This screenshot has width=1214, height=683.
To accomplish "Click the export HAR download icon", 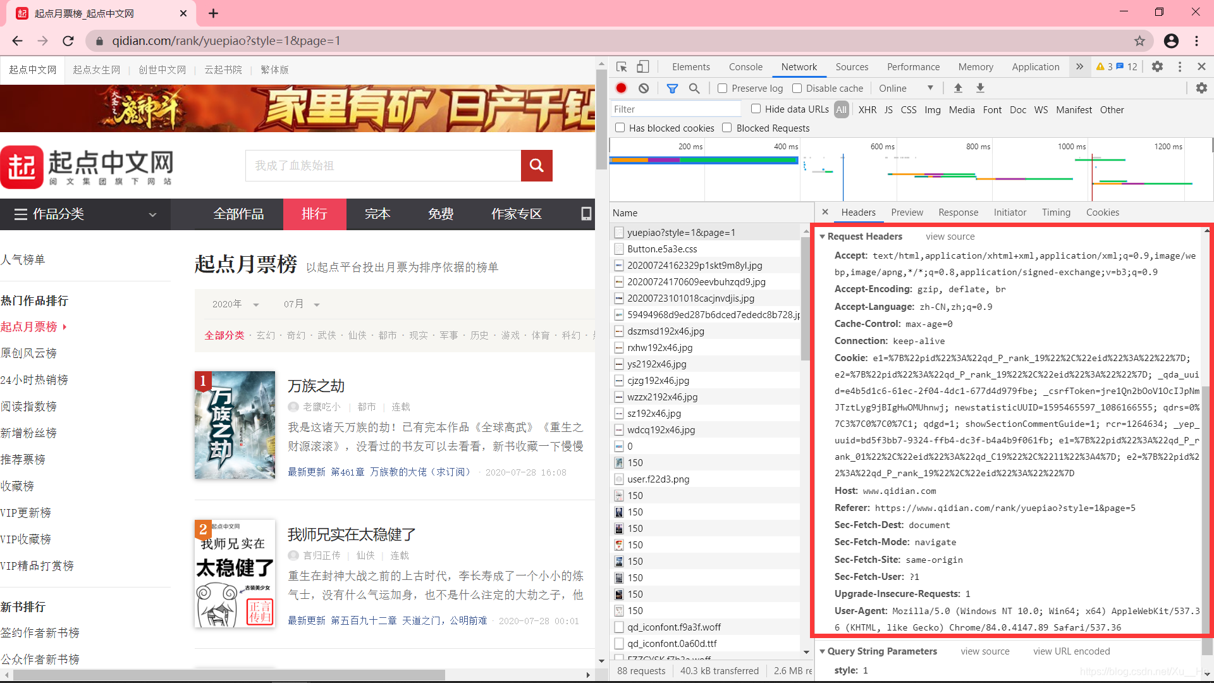I will coord(980,89).
